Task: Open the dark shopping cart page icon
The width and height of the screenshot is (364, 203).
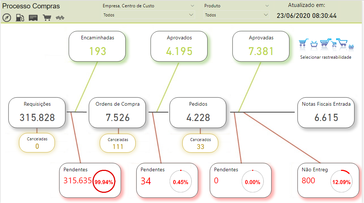Action: (x=47, y=18)
